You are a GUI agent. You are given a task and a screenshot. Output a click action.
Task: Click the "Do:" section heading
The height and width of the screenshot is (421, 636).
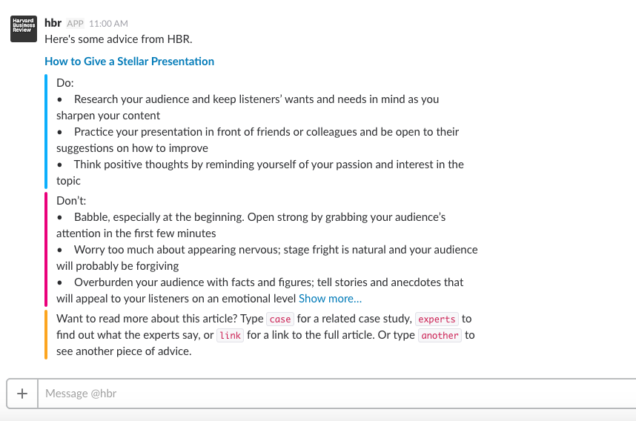(x=65, y=83)
